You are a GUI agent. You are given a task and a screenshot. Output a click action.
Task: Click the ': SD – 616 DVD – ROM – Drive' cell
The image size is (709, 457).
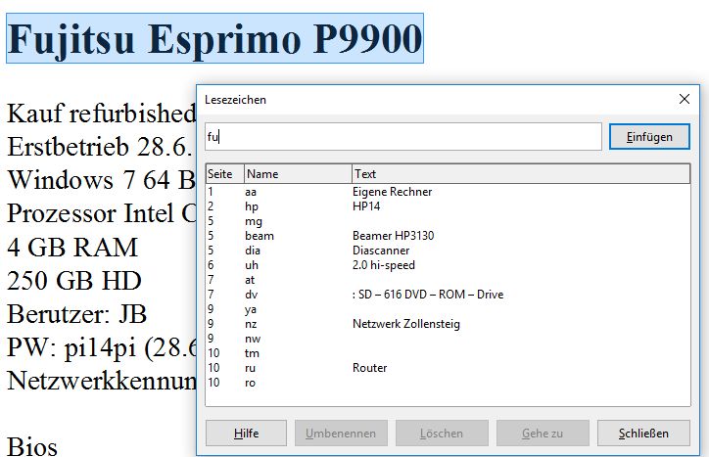(x=428, y=295)
